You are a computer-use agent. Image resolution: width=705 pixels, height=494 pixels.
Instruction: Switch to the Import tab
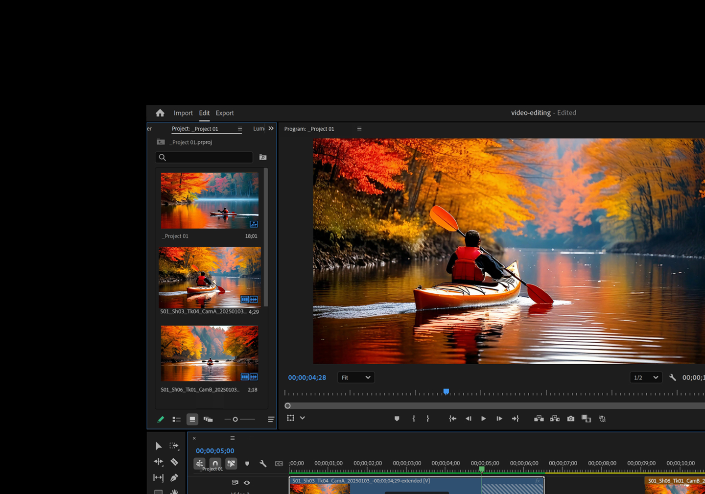(x=183, y=113)
